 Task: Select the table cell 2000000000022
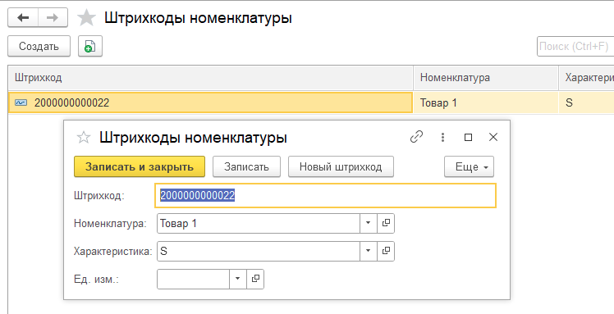tap(211, 102)
